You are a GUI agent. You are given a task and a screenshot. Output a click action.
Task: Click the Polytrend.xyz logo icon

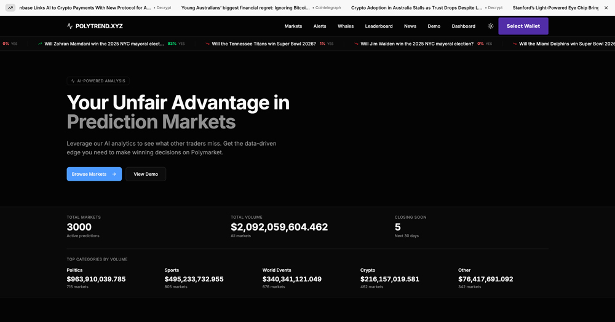coord(70,26)
